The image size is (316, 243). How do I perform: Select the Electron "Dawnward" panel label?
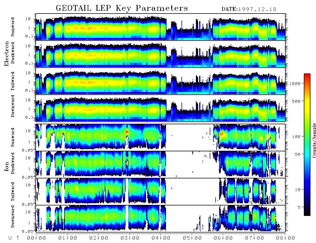point(13,106)
